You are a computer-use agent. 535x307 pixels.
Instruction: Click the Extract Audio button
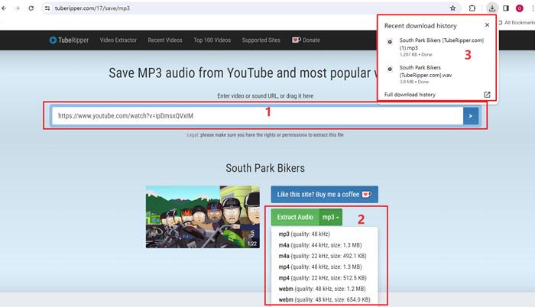click(x=295, y=218)
